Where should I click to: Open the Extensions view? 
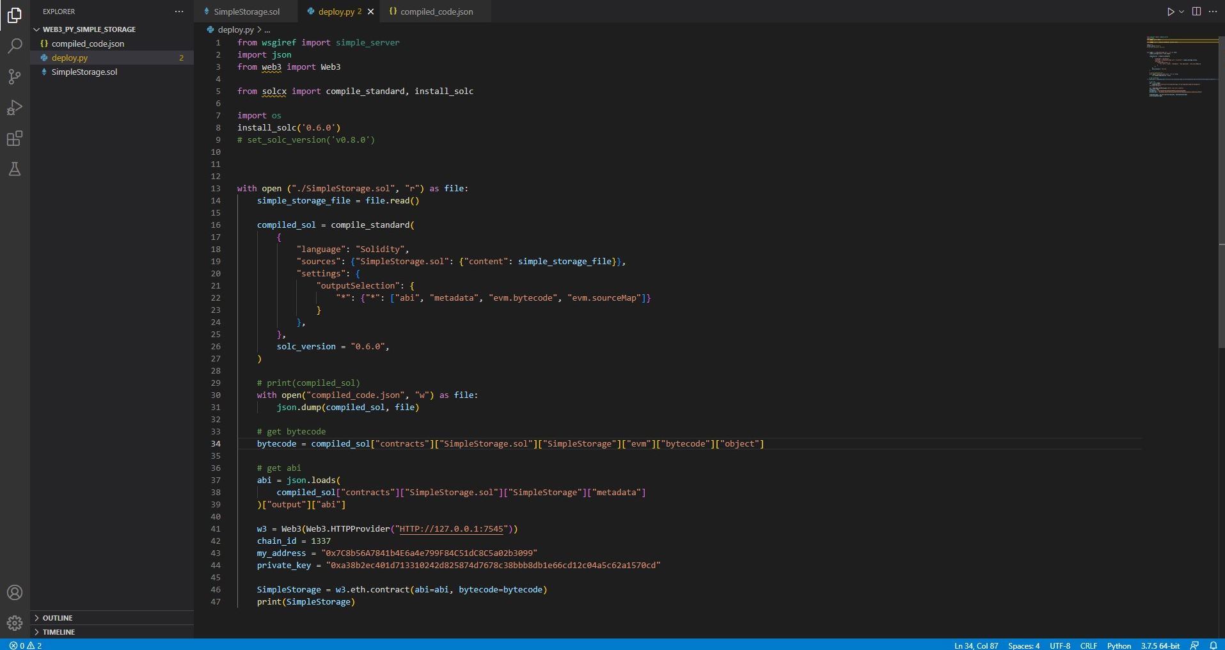[x=15, y=138]
